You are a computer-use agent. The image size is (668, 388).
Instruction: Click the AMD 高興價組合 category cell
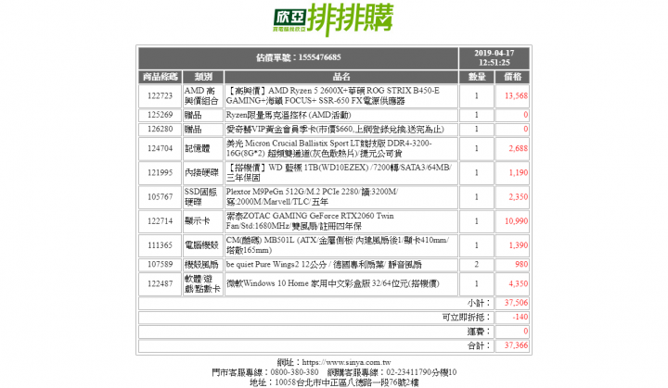click(x=203, y=96)
